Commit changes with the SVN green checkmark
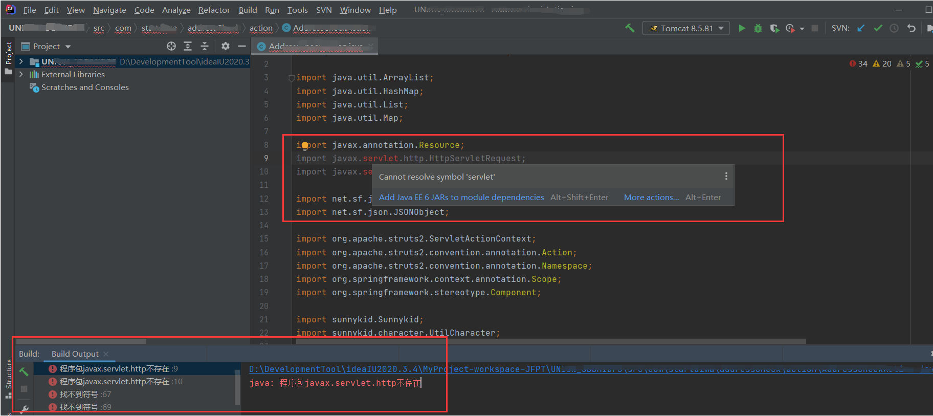The width and height of the screenshot is (933, 416). [878, 28]
